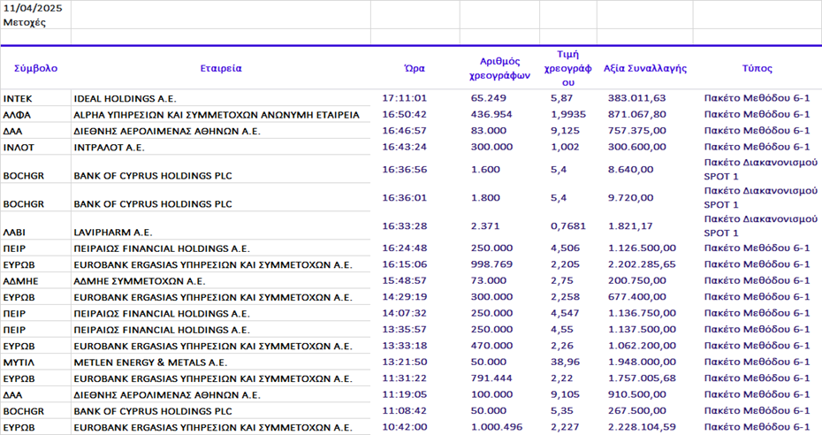Screen dimensions: 822x435
Task: Select the time cell 11:08:42
Action: coord(404,411)
